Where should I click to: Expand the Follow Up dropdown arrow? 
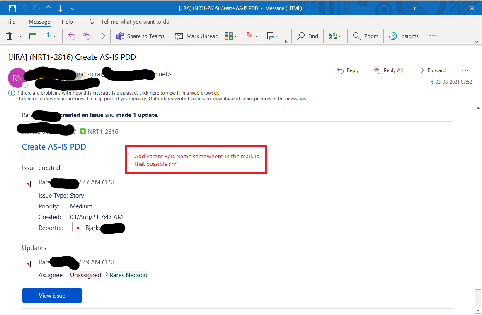click(257, 36)
